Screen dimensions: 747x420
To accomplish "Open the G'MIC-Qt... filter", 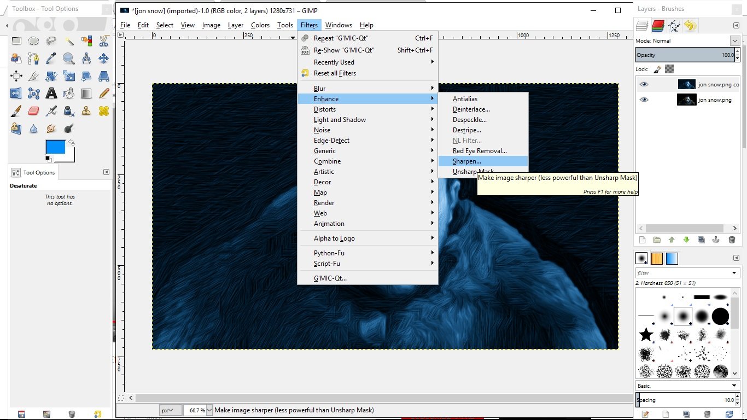I will [330, 278].
